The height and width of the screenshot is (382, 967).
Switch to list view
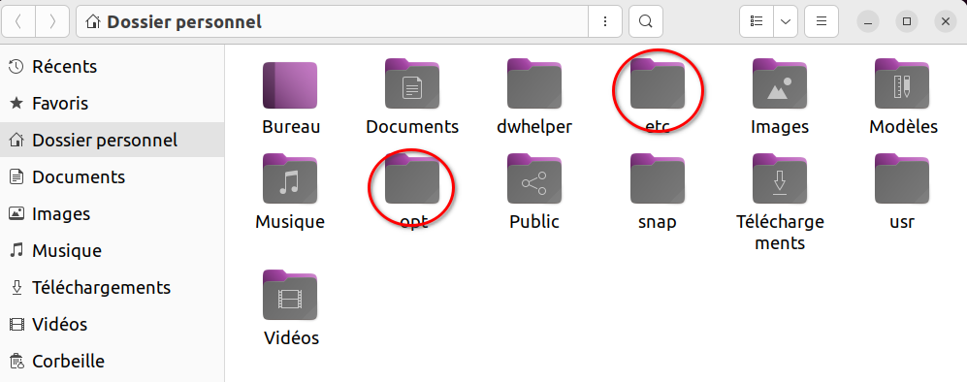757,21
